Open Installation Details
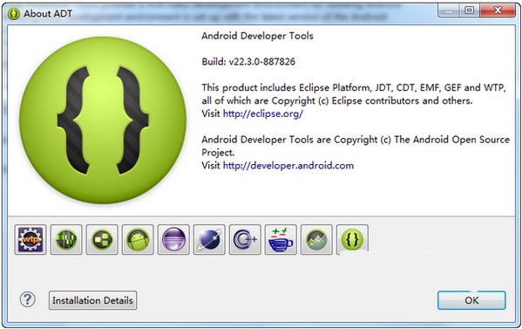The image size is (522, 329). coord(92,300)
